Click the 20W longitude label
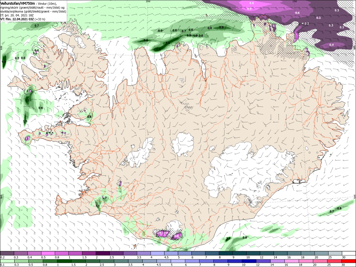This screenshot has width=356, height=267. pyautogui.click(x=148, y=1)
